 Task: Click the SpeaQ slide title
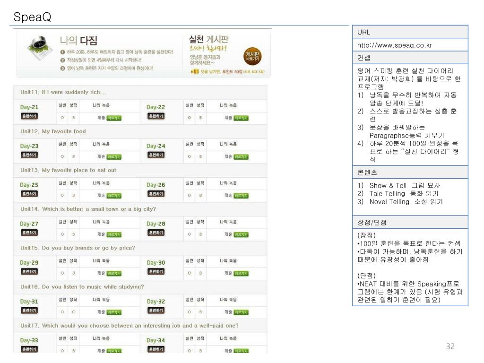33,17
